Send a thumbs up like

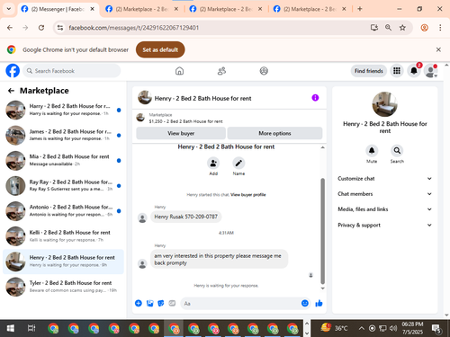(319, 303)
